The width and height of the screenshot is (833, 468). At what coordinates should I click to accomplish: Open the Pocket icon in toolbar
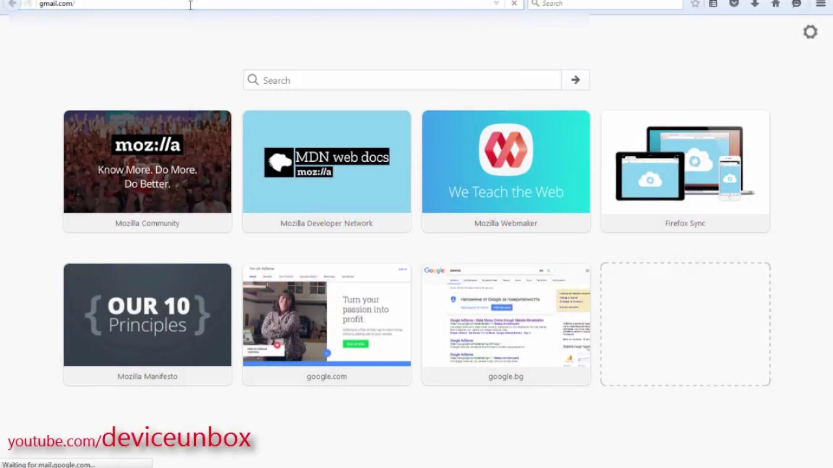pos(734,4)
